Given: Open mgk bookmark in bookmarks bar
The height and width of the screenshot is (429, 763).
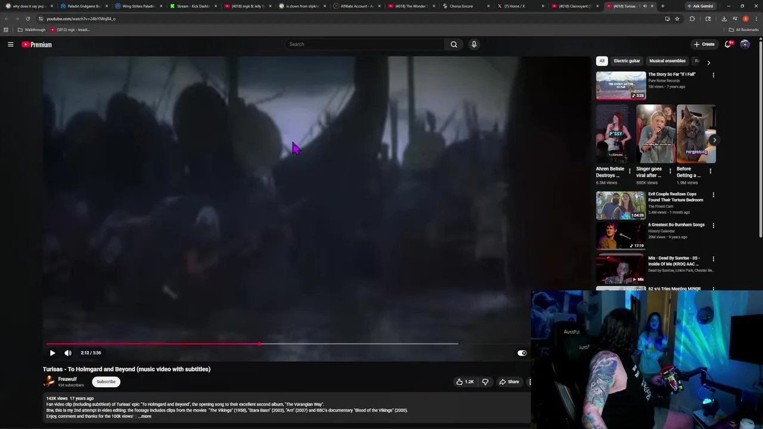Looking at the screenshot, I should 70,30.
